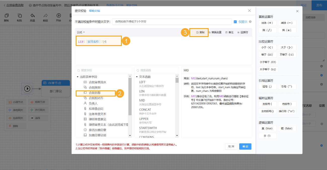Click the Forward (前进) redo icon

[46, 17]
